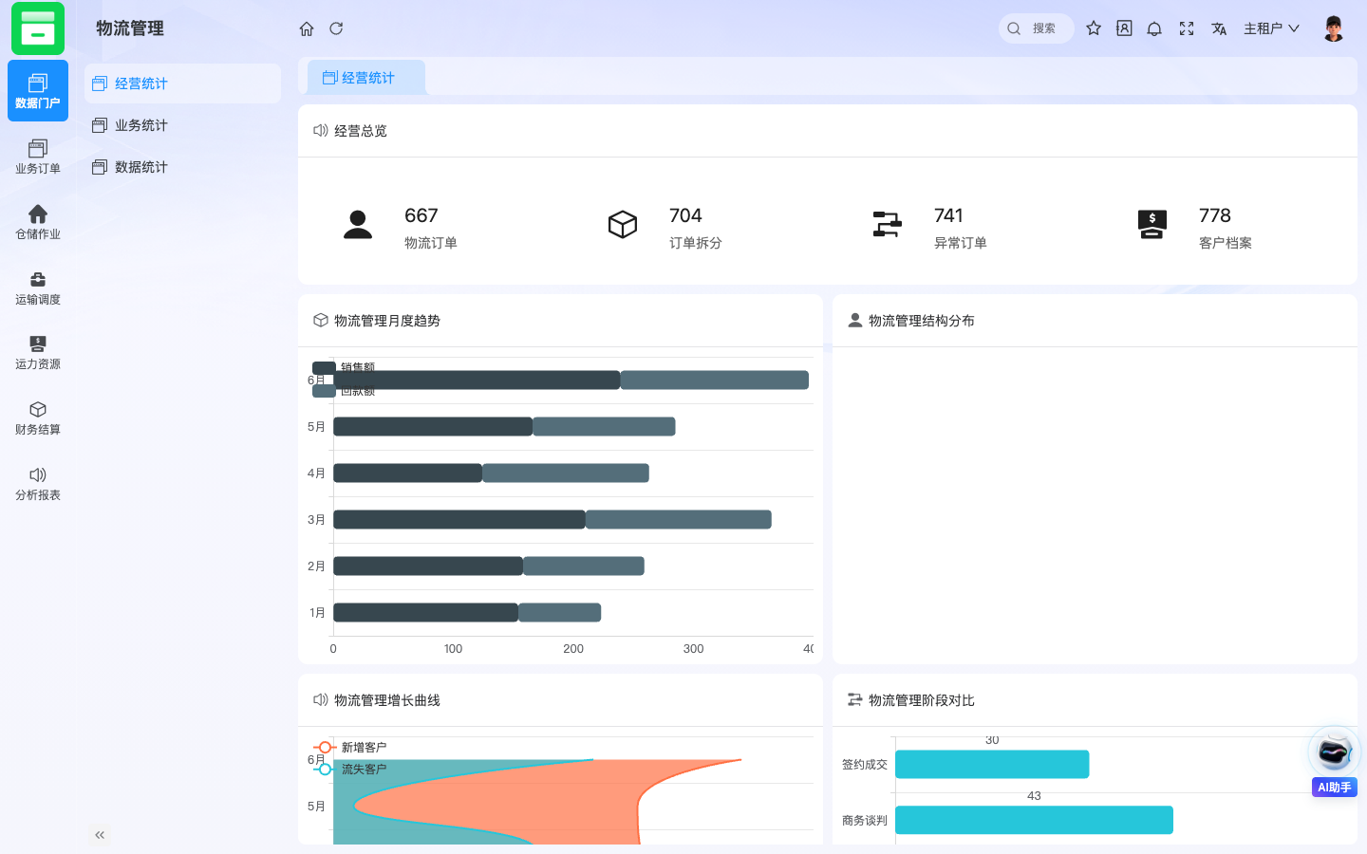1367x854 pixels.
Task: Open the 数据门户 sidebar module
Action: point(38,91)
